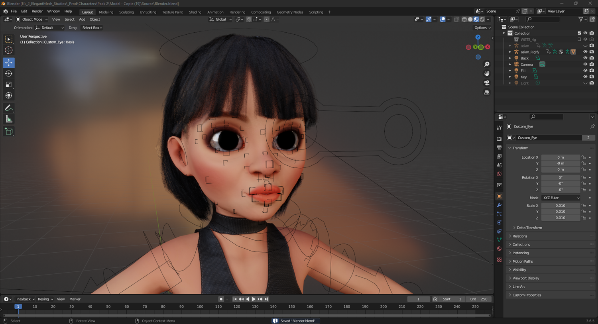Open the Texture properties checker tab
598x324 pixels.
coord(499,260)
